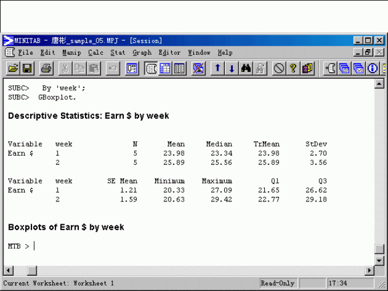Click the blue info circle icon
The image size is (388, 291).
point(373,68)
